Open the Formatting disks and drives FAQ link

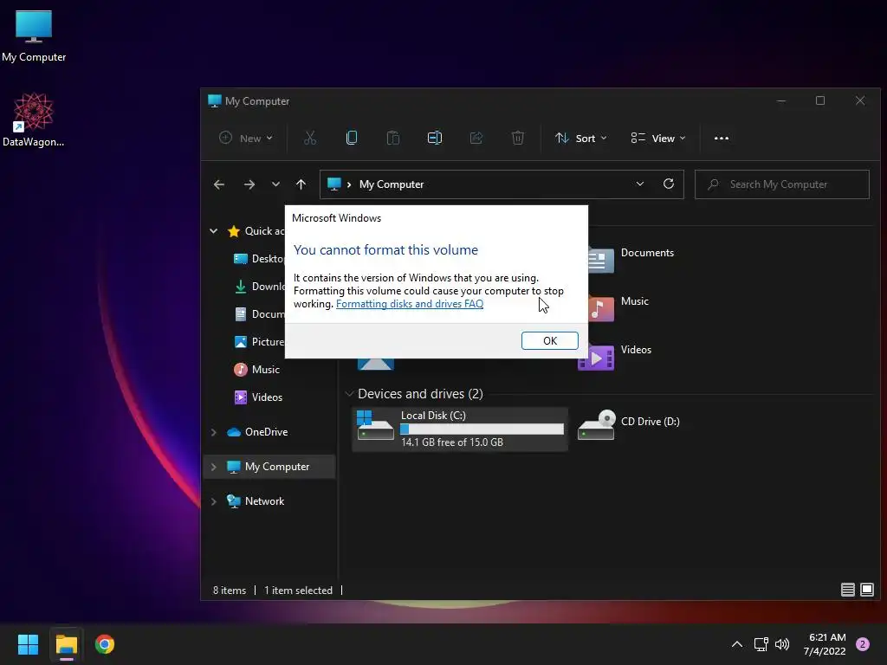pyautogui.click(x=410, y=304)
